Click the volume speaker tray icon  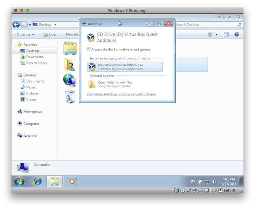pyautogui.click(x=214, y=182)
